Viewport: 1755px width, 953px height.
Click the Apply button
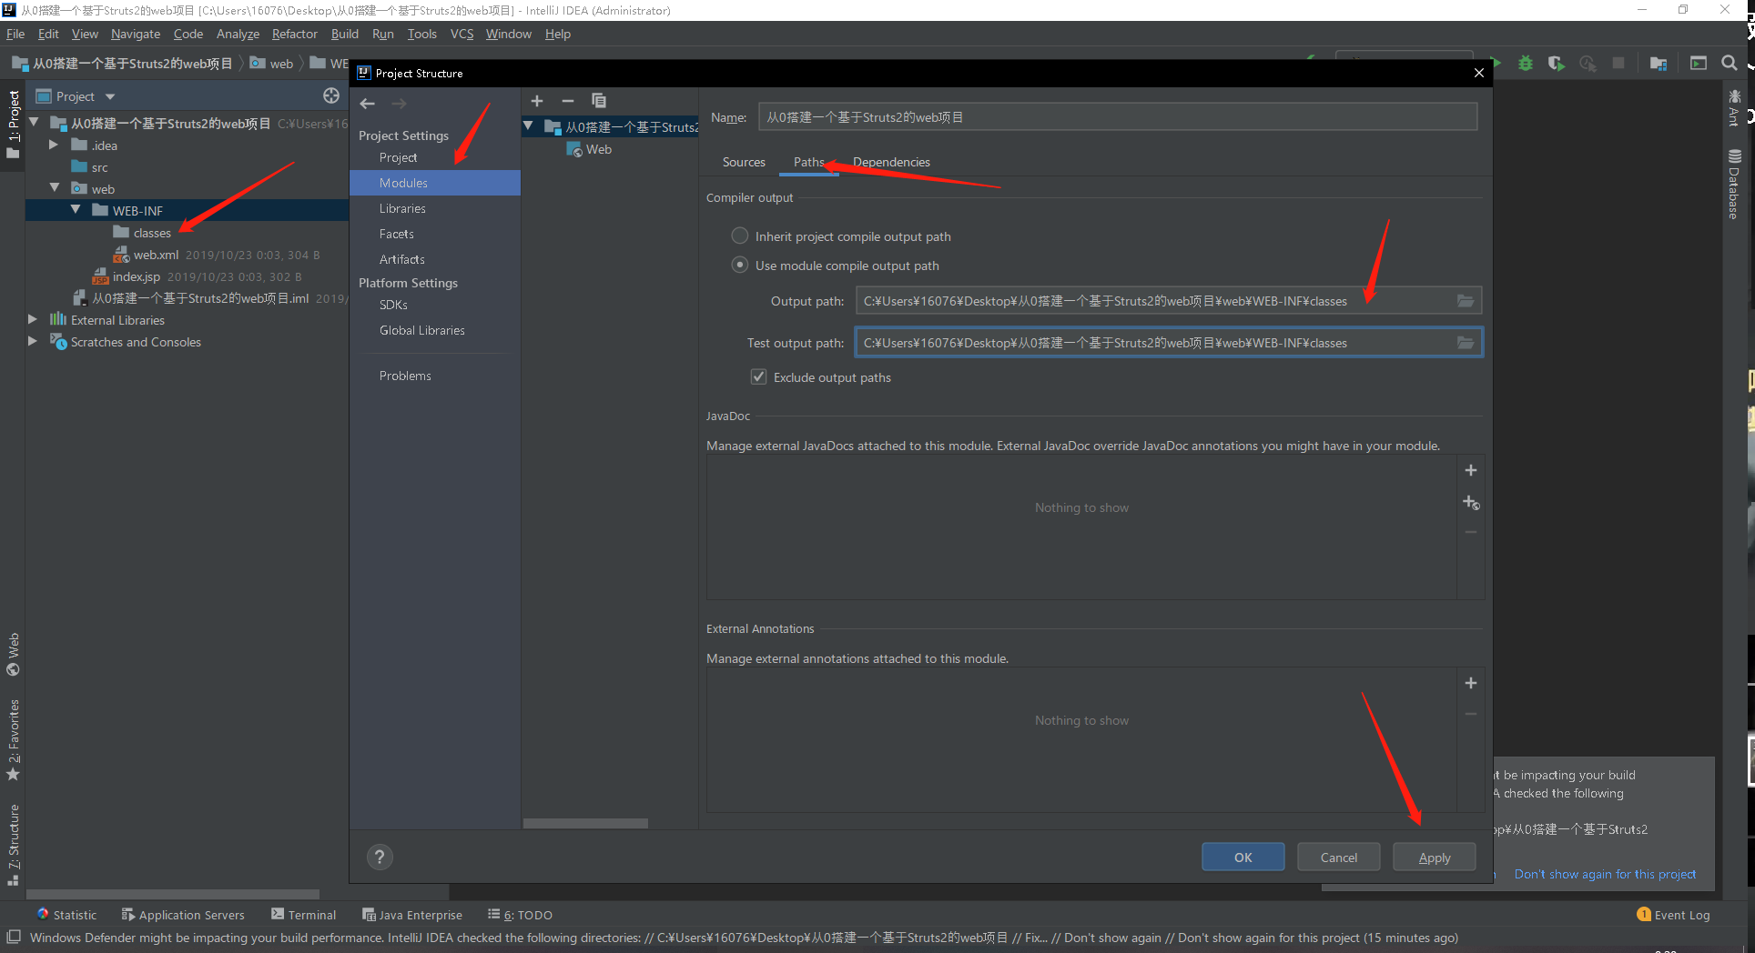tap(1435, 857)
